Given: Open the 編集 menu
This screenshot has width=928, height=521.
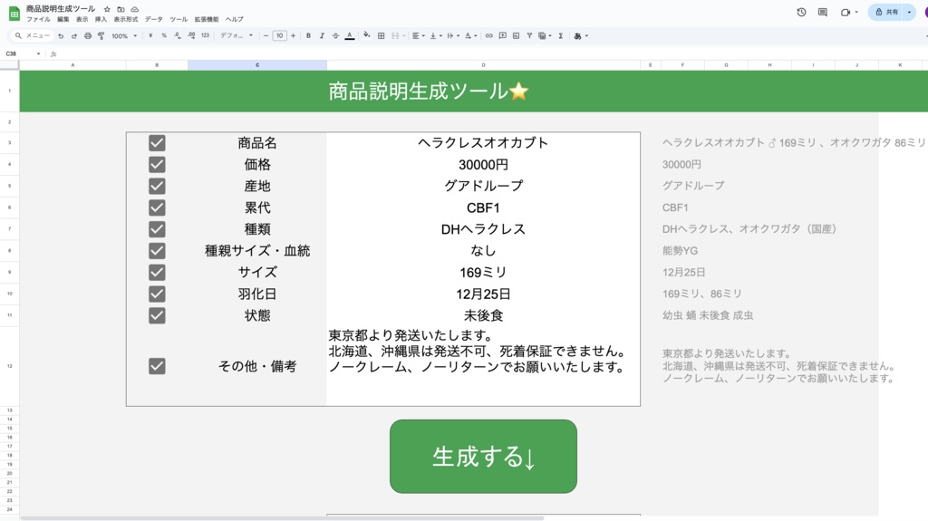Looking at the screenshot, I should [x=63, y=19].
